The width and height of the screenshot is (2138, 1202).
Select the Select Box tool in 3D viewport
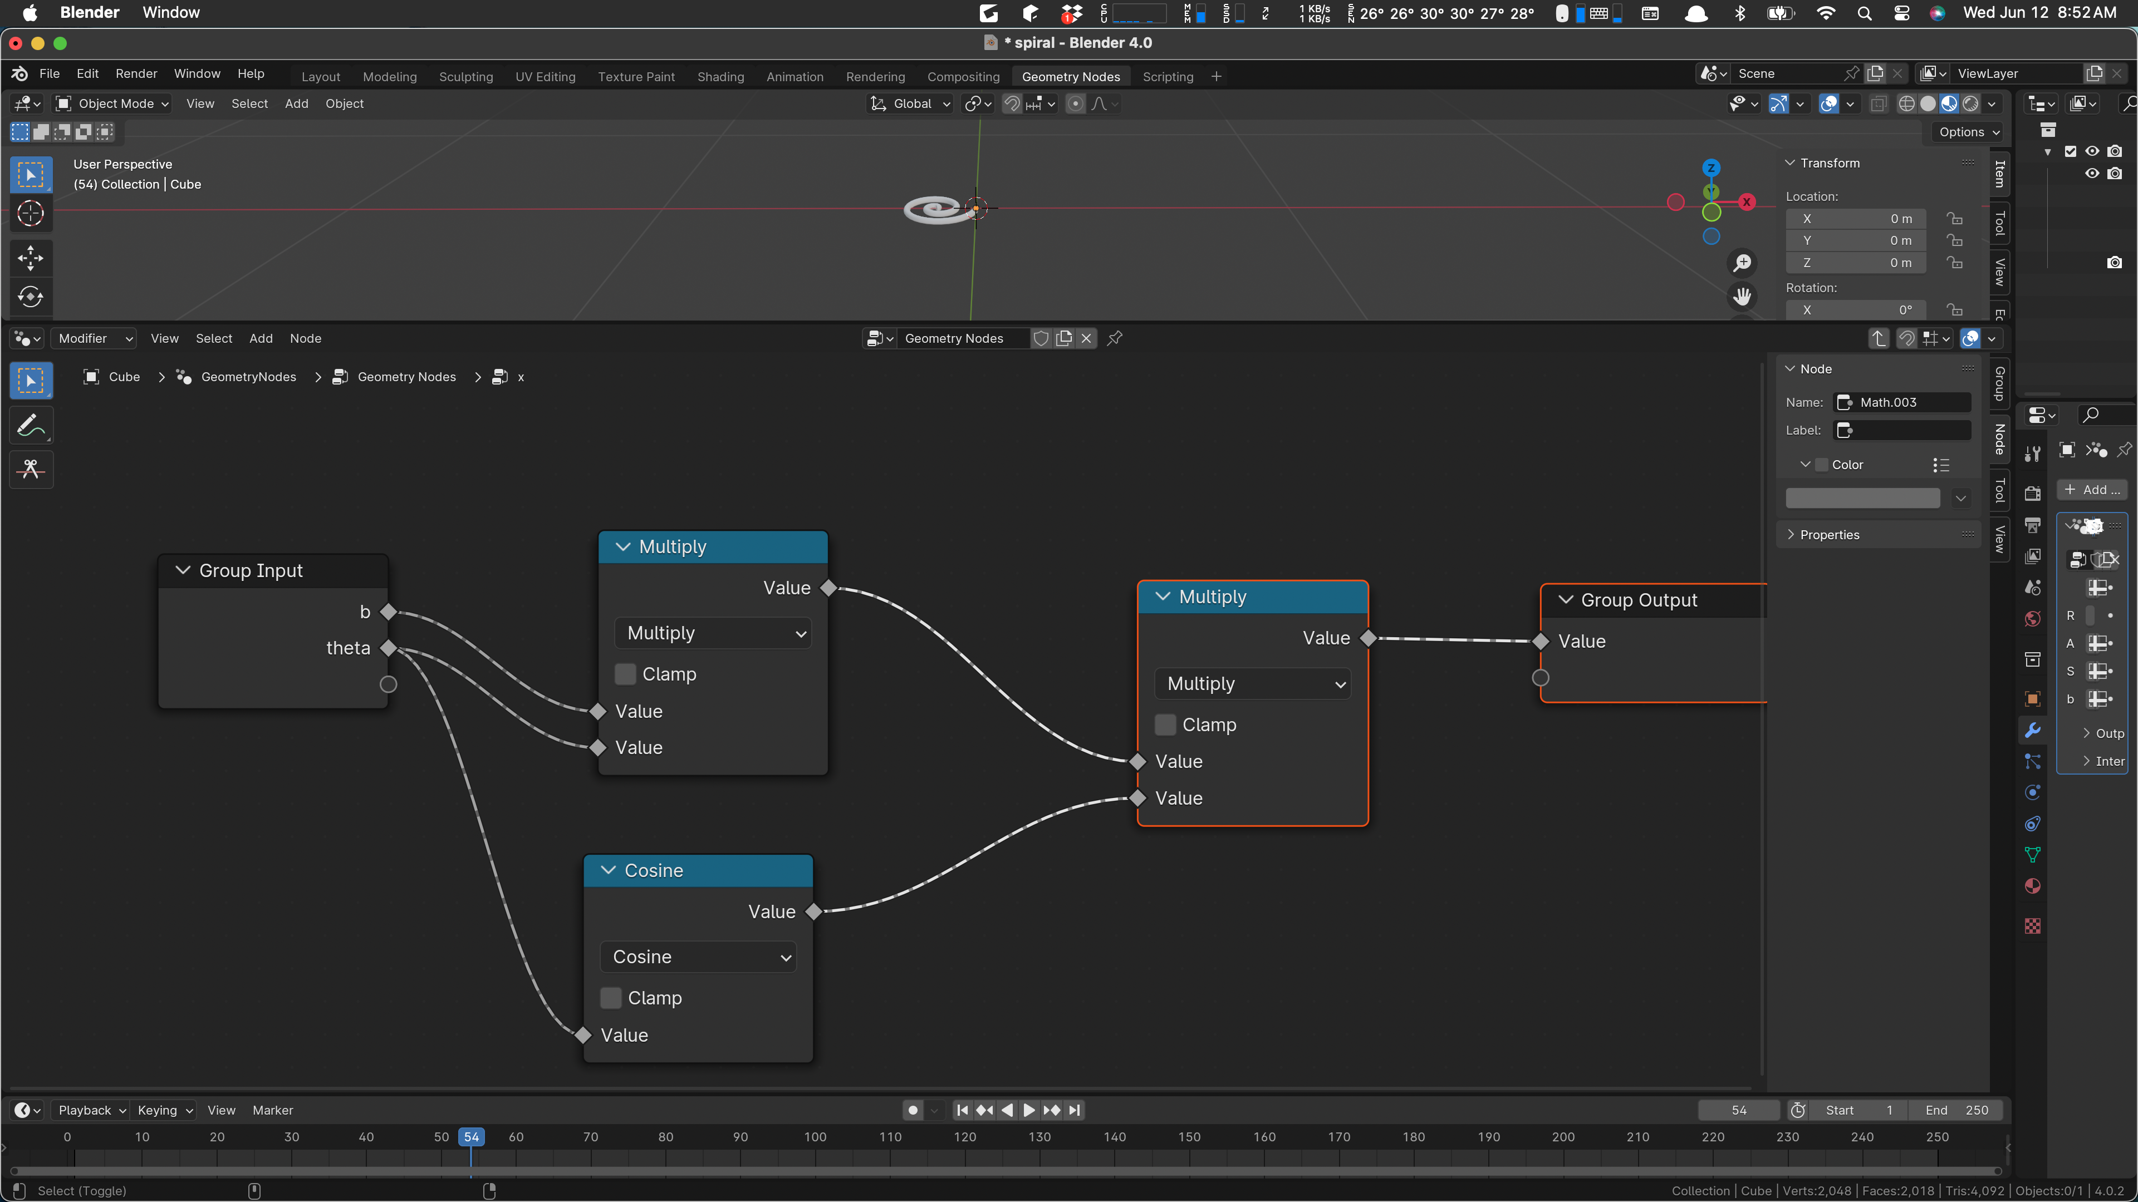(31, 175)
